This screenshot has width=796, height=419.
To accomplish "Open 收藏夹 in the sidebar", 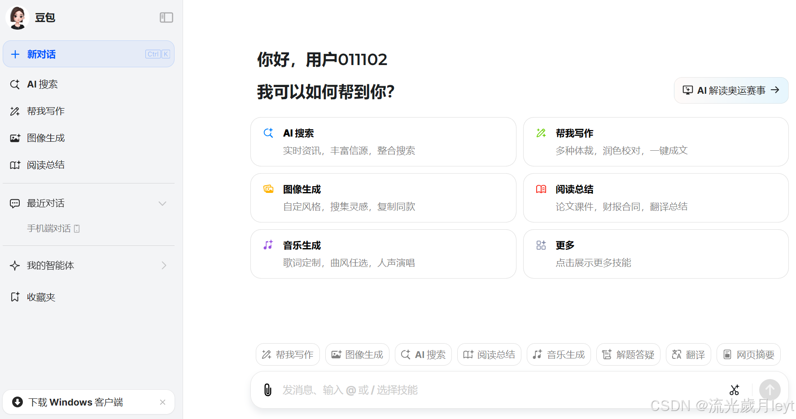I will [88, 297].
